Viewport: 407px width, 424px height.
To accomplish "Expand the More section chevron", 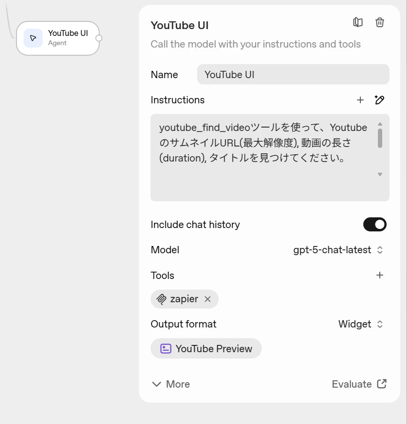I will [156, 384].
